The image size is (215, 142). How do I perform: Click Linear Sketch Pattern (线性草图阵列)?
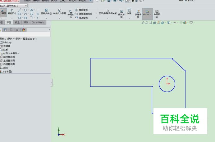pos(84,14)
